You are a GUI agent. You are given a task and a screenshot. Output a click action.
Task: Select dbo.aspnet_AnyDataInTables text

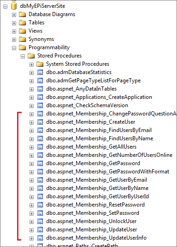pos(82,89)
